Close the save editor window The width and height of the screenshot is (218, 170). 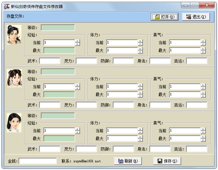[x=207, y=5]
